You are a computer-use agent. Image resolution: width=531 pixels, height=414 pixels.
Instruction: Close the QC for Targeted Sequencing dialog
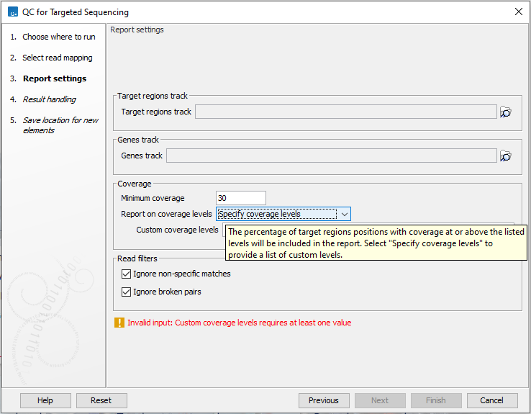[x=518, y=12]
